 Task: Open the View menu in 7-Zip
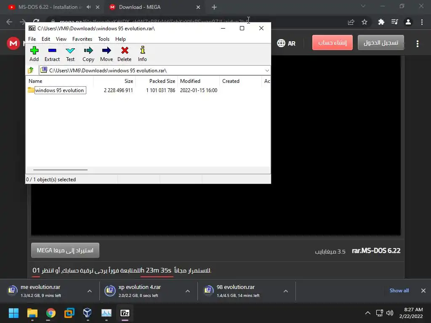pos(61,39)
